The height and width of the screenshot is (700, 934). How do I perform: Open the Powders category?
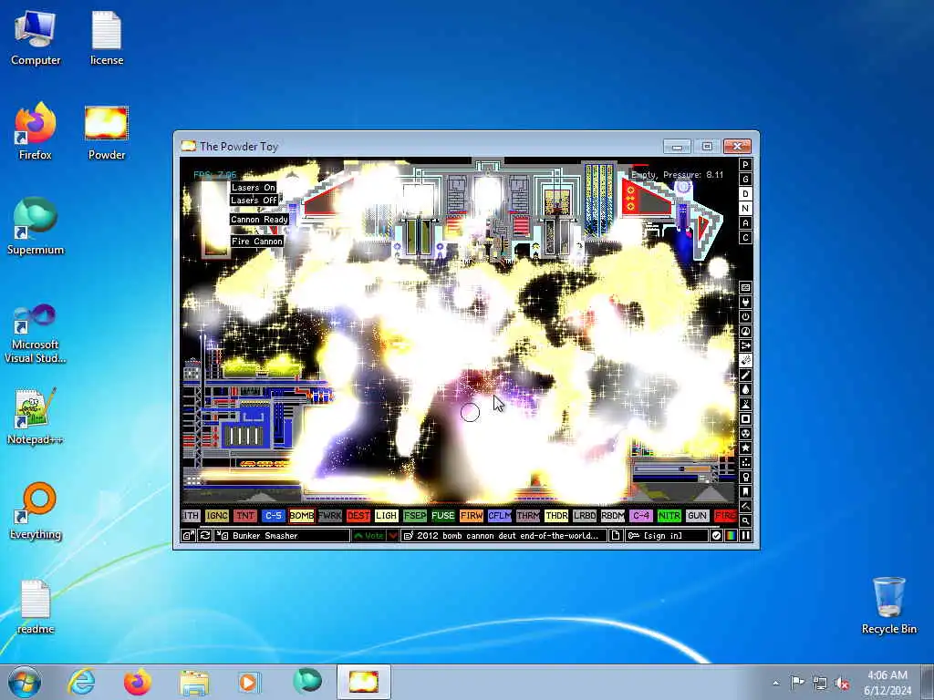745,404
